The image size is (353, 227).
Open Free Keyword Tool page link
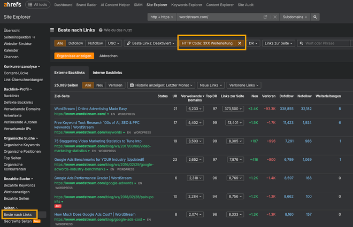tap(97, 125)
